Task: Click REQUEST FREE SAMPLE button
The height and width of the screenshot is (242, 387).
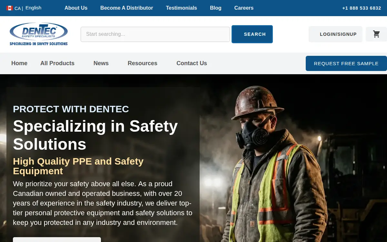Action: tap(346, 64)
